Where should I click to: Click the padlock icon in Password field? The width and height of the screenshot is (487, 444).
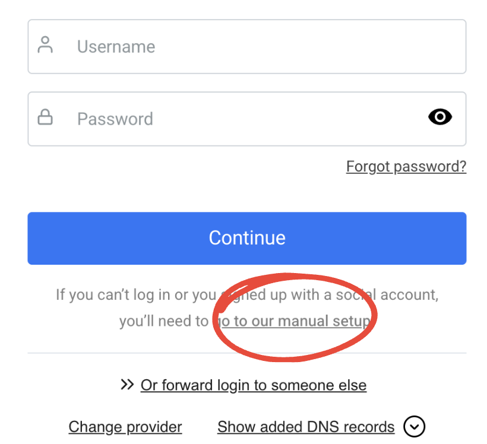[x=45, y=117]
